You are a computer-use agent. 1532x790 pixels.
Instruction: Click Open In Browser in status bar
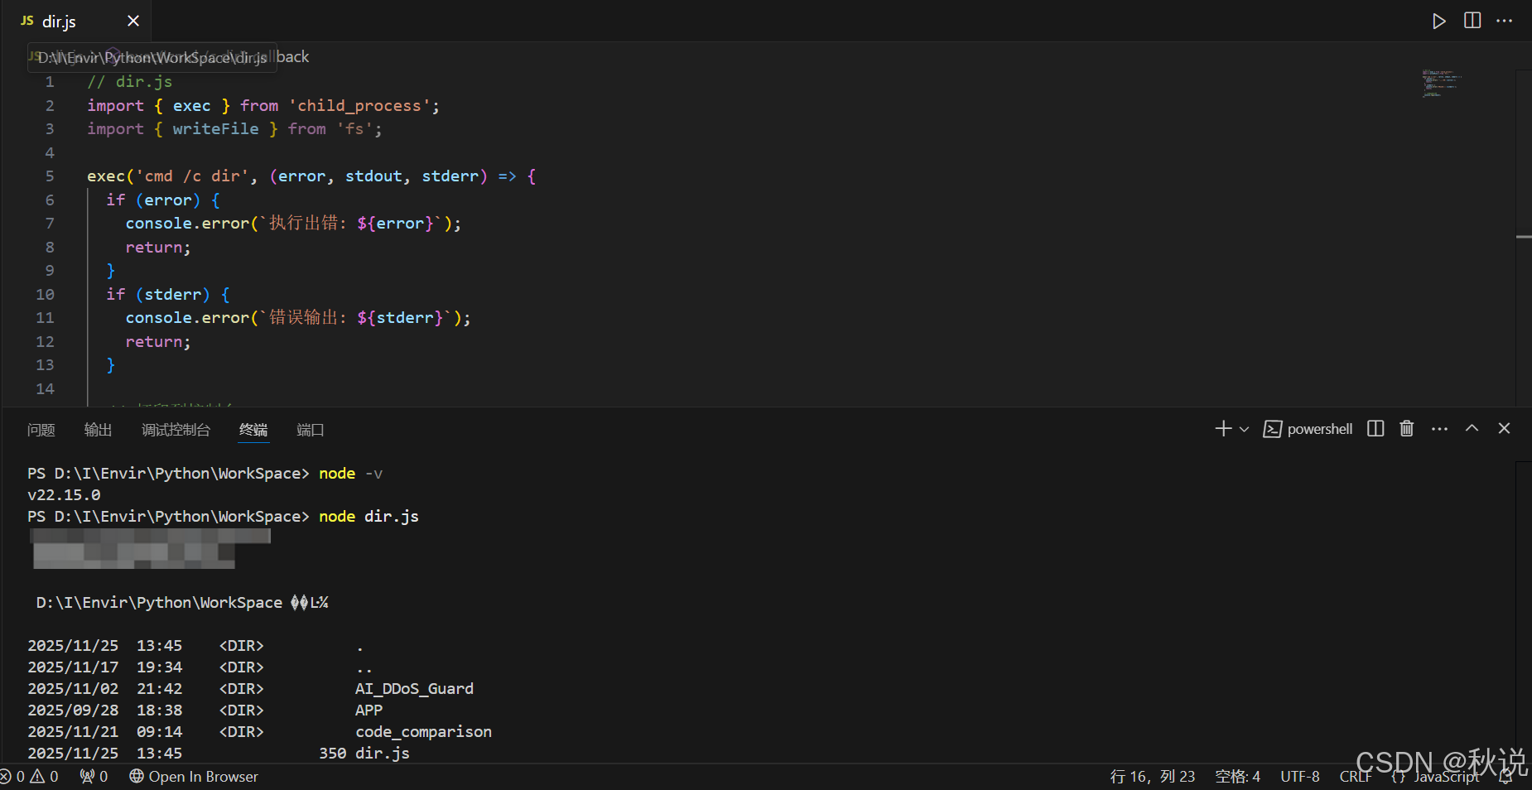coord(194,777)
